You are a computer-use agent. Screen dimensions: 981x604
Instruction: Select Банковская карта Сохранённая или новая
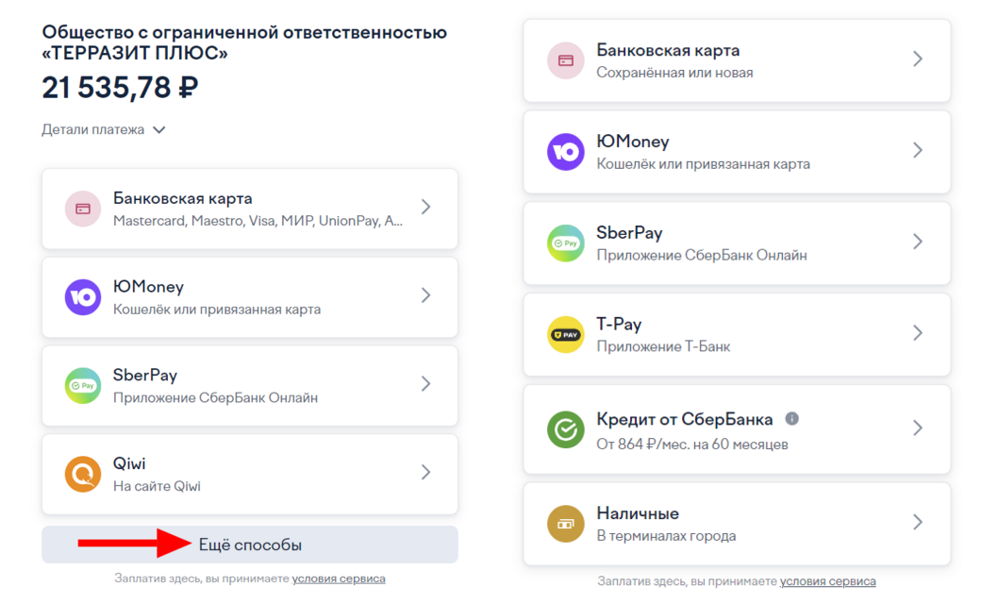pos(737,60)
